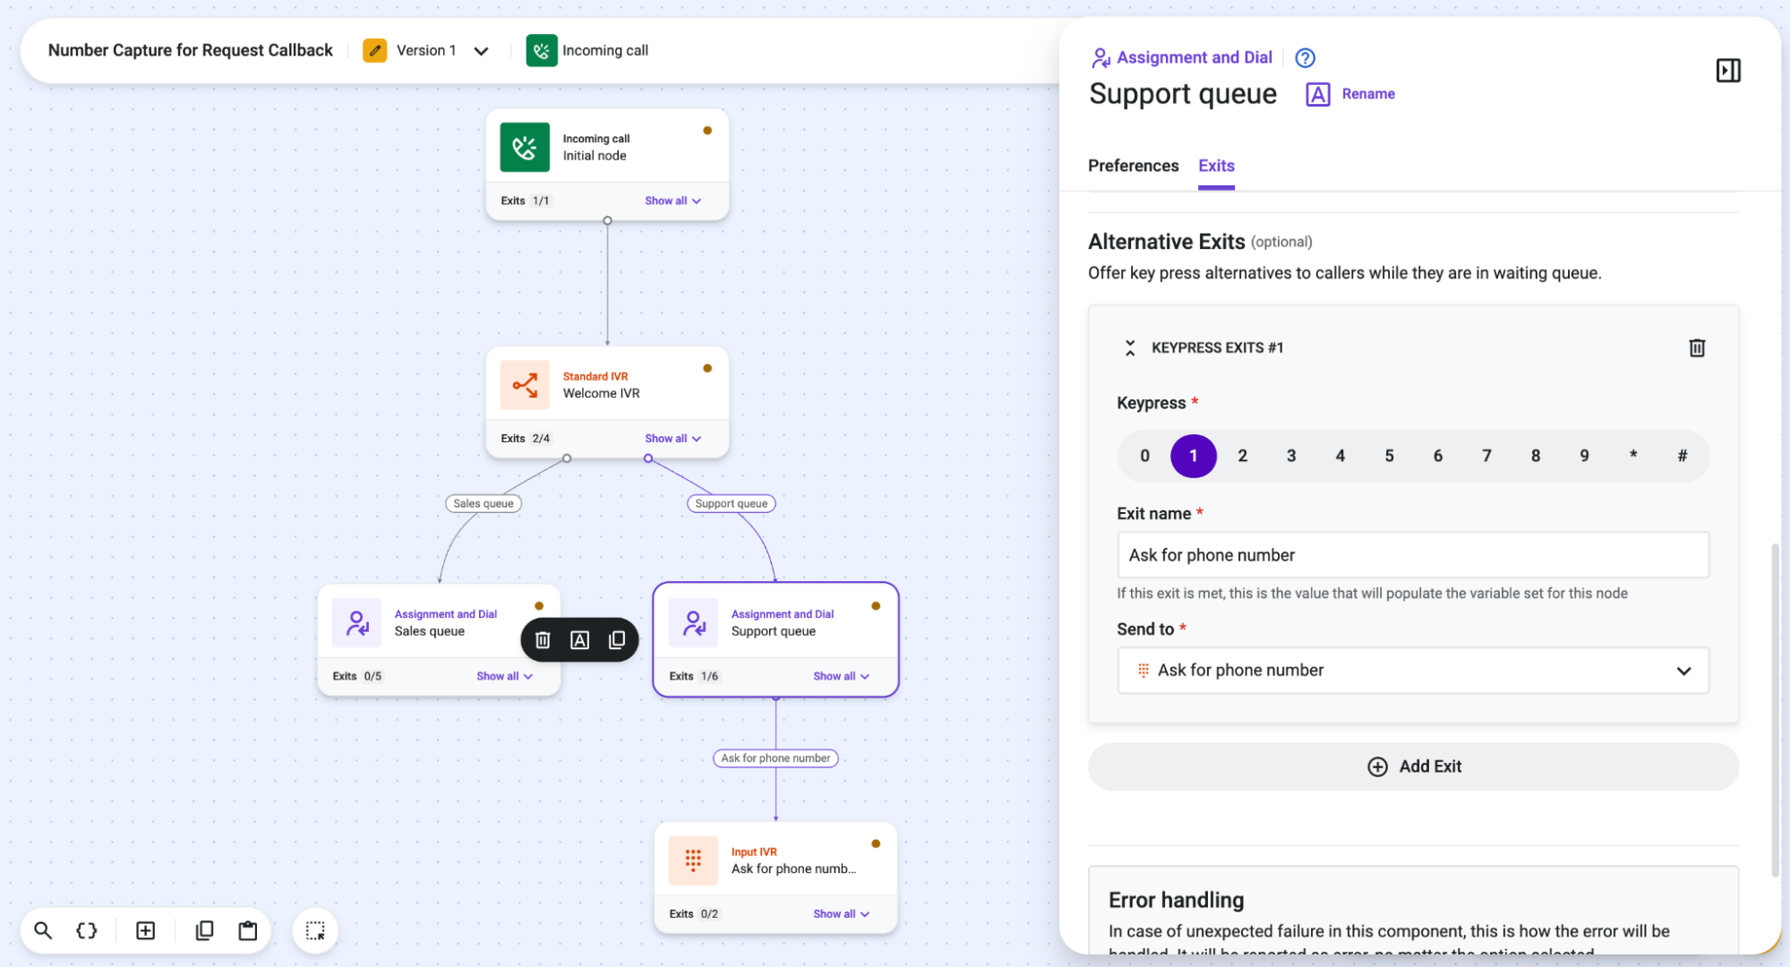This screenshot has width=1790, height=967.
Task: Expand Show all on Ask for phone number node
Action: 841,914
